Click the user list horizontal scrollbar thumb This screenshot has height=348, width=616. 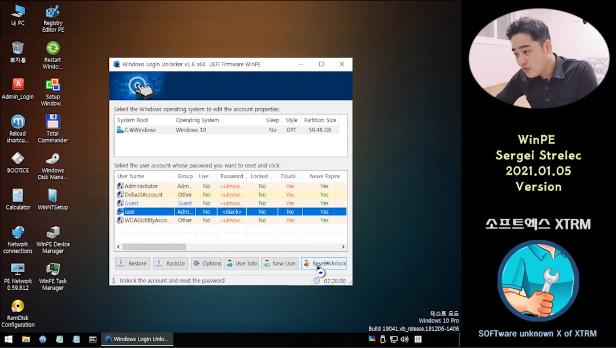point(154,247)
